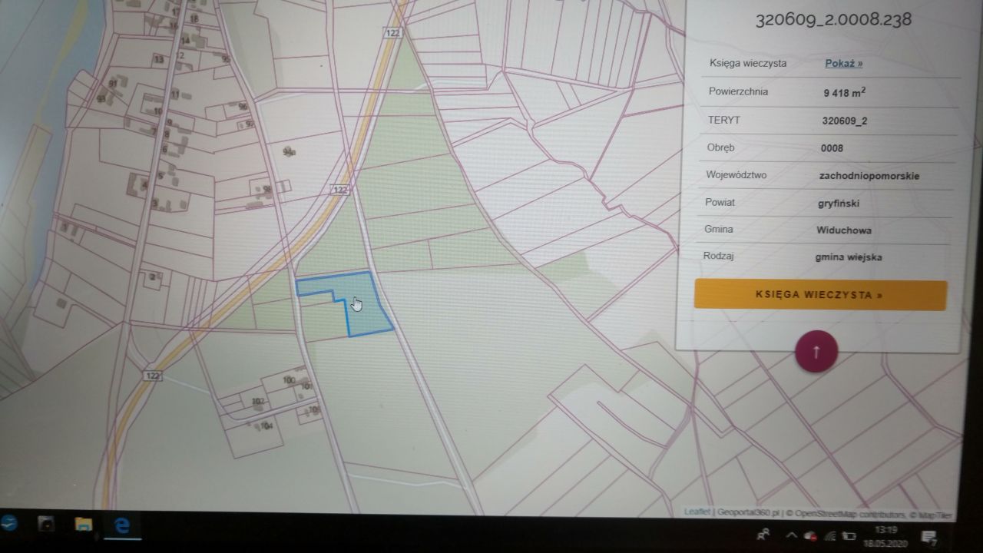Click the 'Gmina' label

[x=719, y=230]
